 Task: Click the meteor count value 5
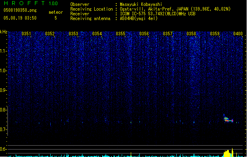56,18
